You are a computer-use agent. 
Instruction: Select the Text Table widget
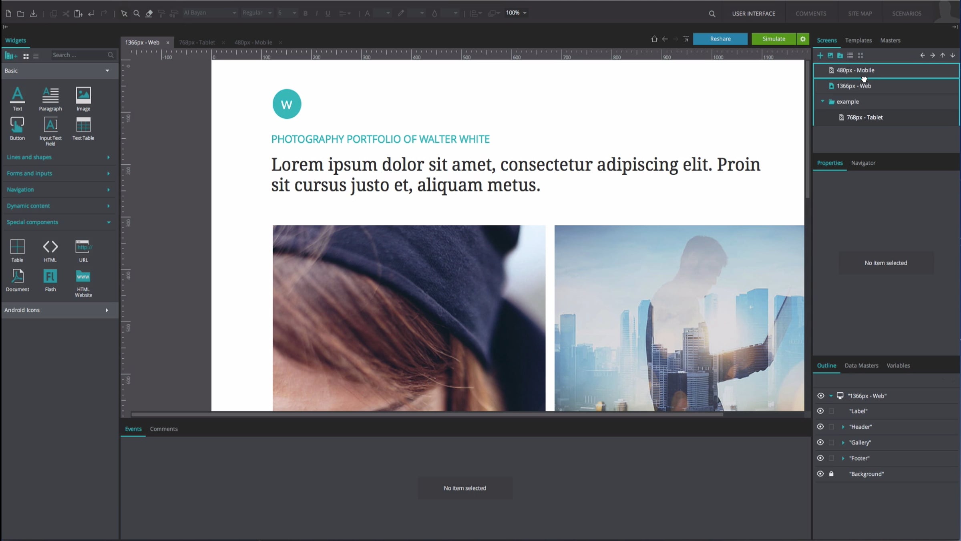pos(83,129)
